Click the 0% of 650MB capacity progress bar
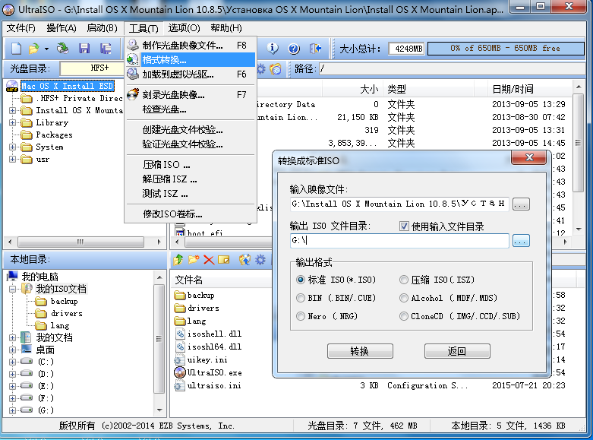This screenshot has height=440, width=593. coord(506,49)
